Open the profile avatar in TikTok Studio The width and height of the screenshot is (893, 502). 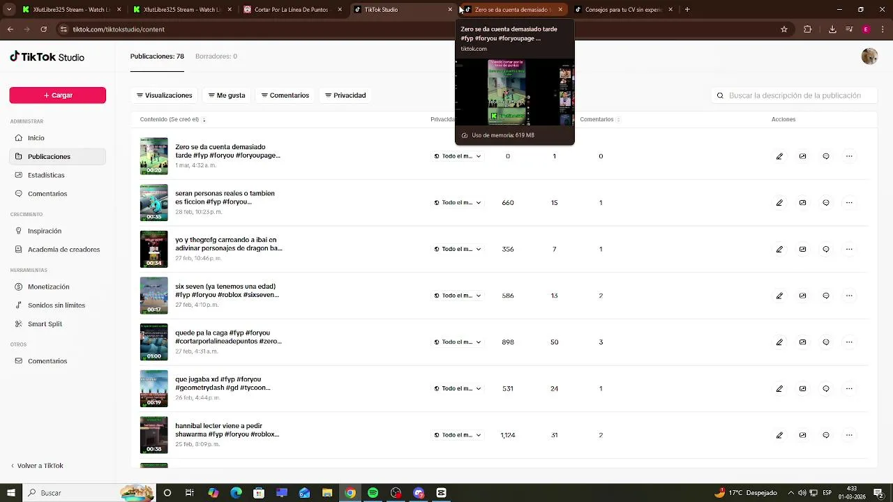coord(869,56)
